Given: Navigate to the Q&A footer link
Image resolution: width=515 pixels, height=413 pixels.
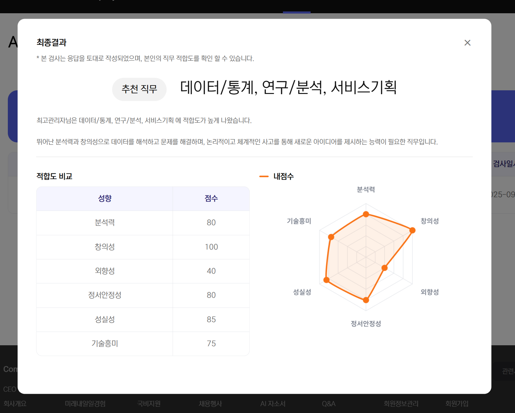Looking at the screenshot, I should point(328,403).
